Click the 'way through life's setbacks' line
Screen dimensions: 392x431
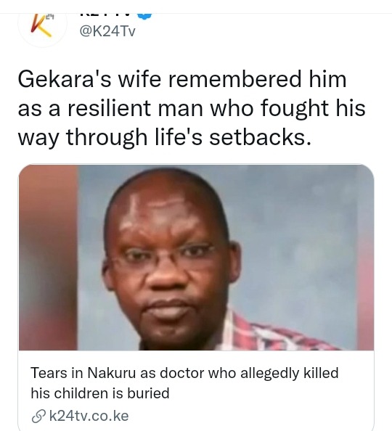click(165, 137)
